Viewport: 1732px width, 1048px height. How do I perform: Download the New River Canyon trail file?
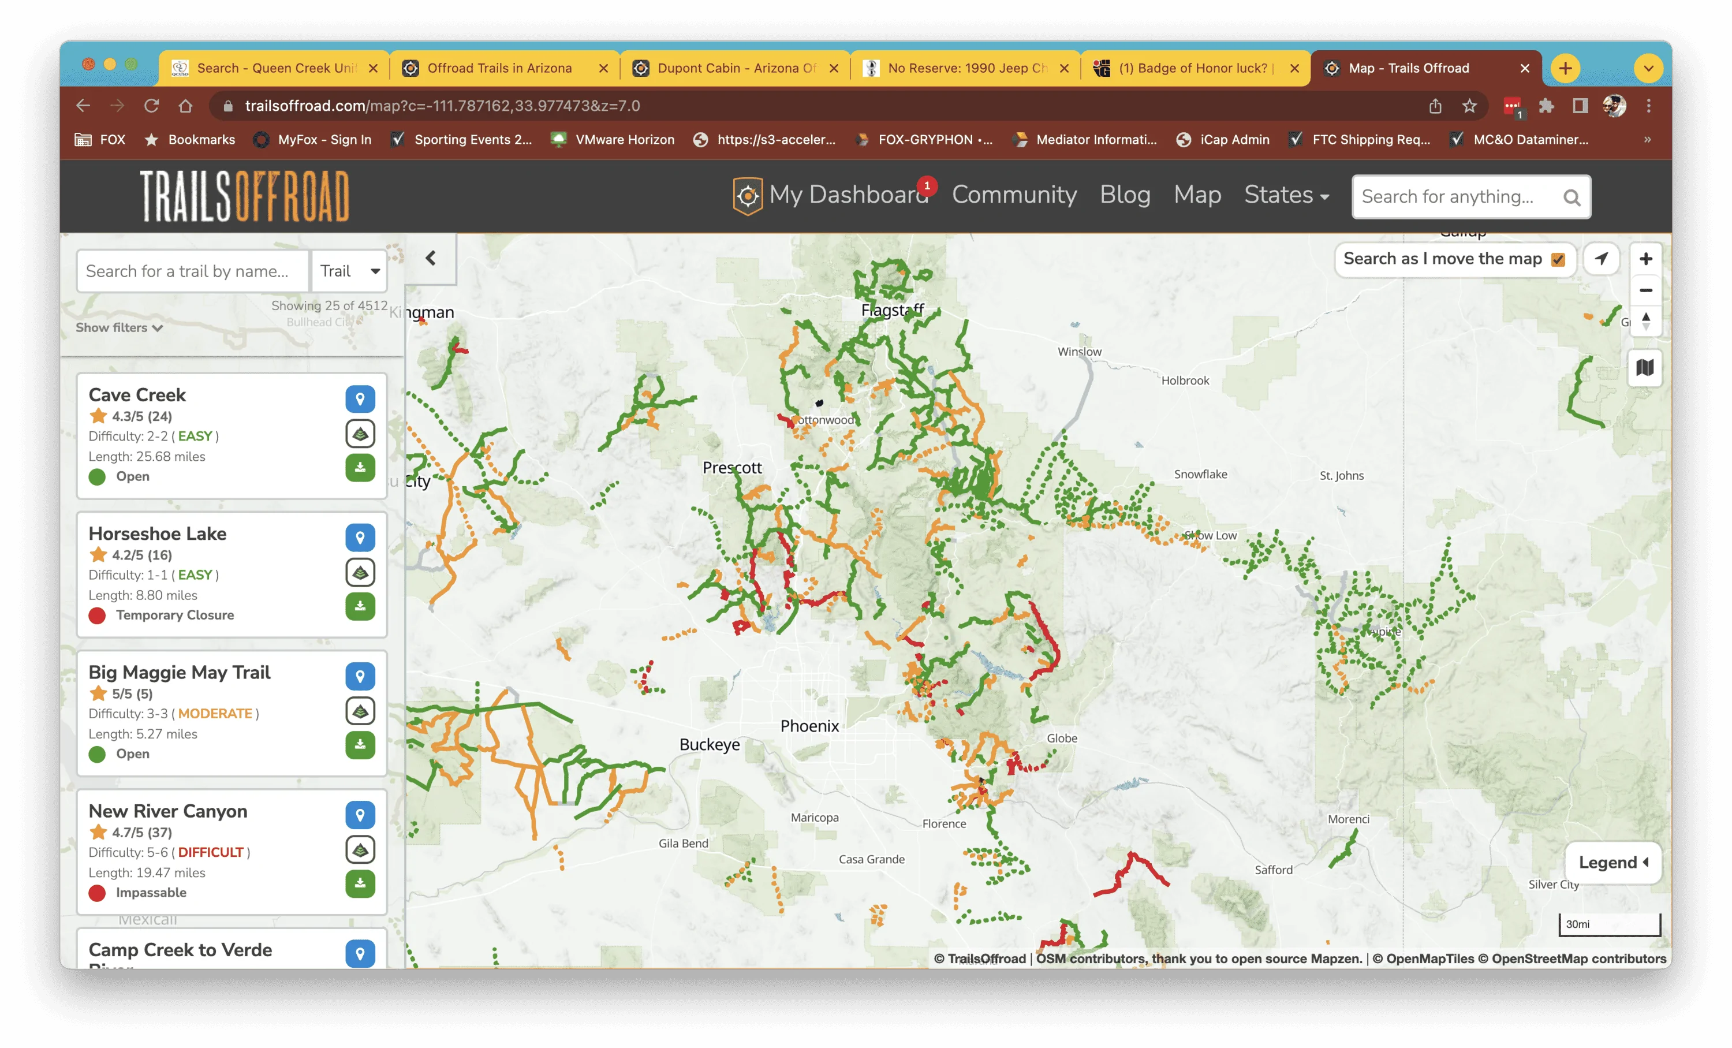click(x=360, y=883)
